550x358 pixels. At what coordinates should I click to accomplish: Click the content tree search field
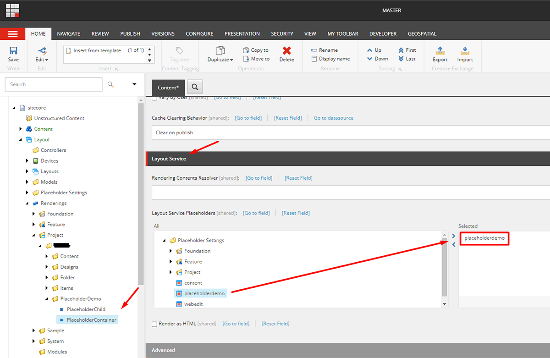[x=54, y=84]
